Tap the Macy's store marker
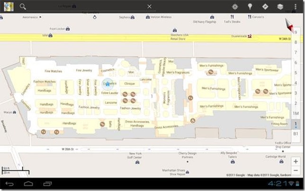This screenshot has width=305, height=191. coord(14,112)
